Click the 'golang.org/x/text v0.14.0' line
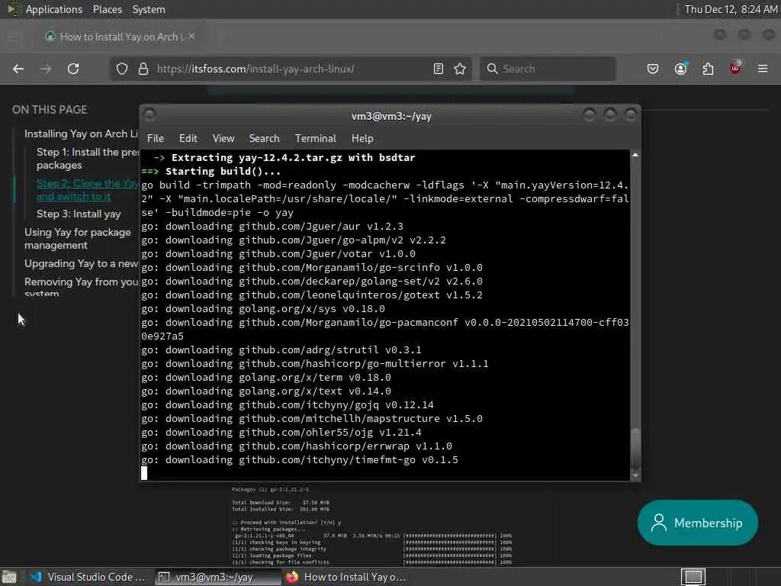Screen dimensions: 781x586 [266, 391]
